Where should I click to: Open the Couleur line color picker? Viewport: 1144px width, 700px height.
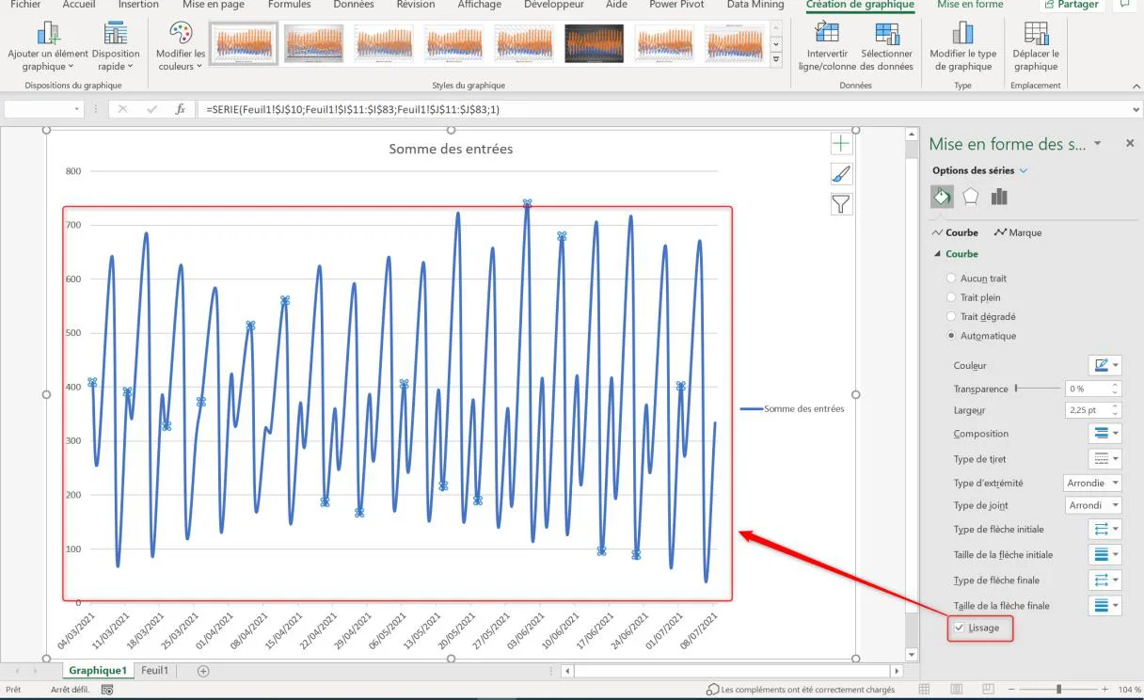pos(1105,365)
